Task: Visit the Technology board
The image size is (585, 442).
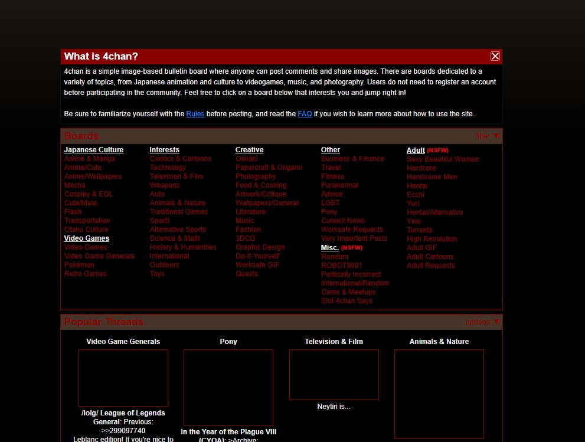Action: 168,167
